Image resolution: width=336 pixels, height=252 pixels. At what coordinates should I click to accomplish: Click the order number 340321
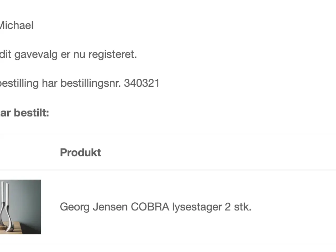pyautogui.click(x=142, y=83)
